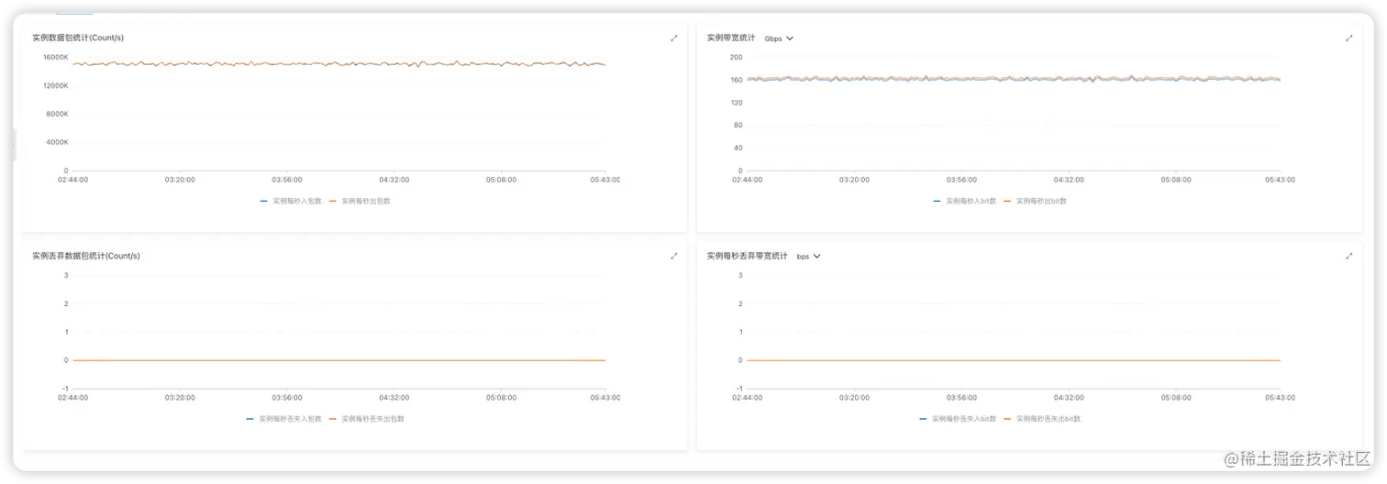Click the zero line in 实例丢弃数据包统计 chart
Screen dimensions: 1387x484
coord(339,360)
